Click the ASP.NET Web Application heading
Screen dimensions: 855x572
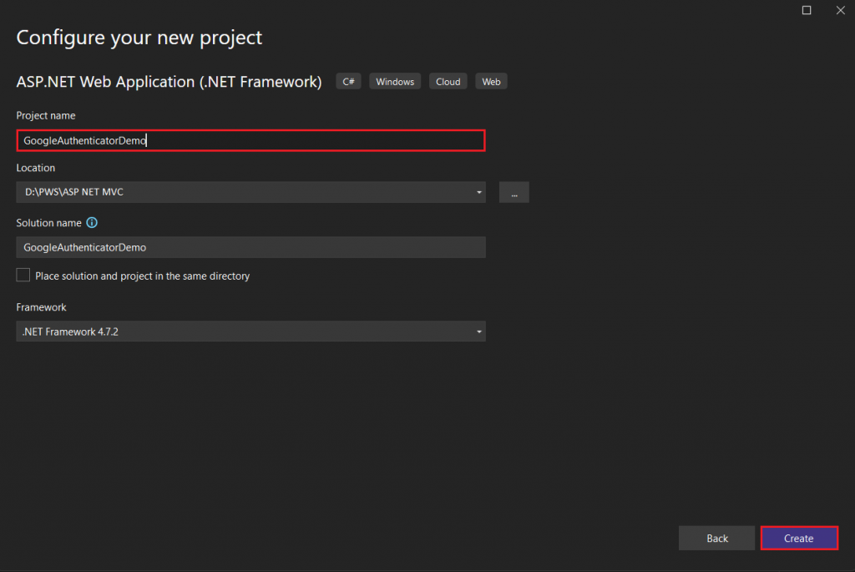pyautogui.click(x=169, y=82)
